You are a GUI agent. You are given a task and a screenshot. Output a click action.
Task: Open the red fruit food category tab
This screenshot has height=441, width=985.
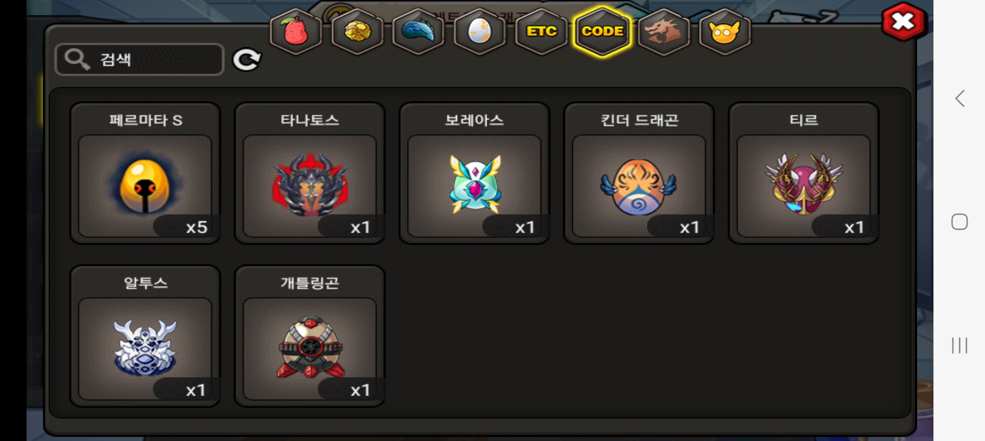pyautogui.click(x=295, y=32)
